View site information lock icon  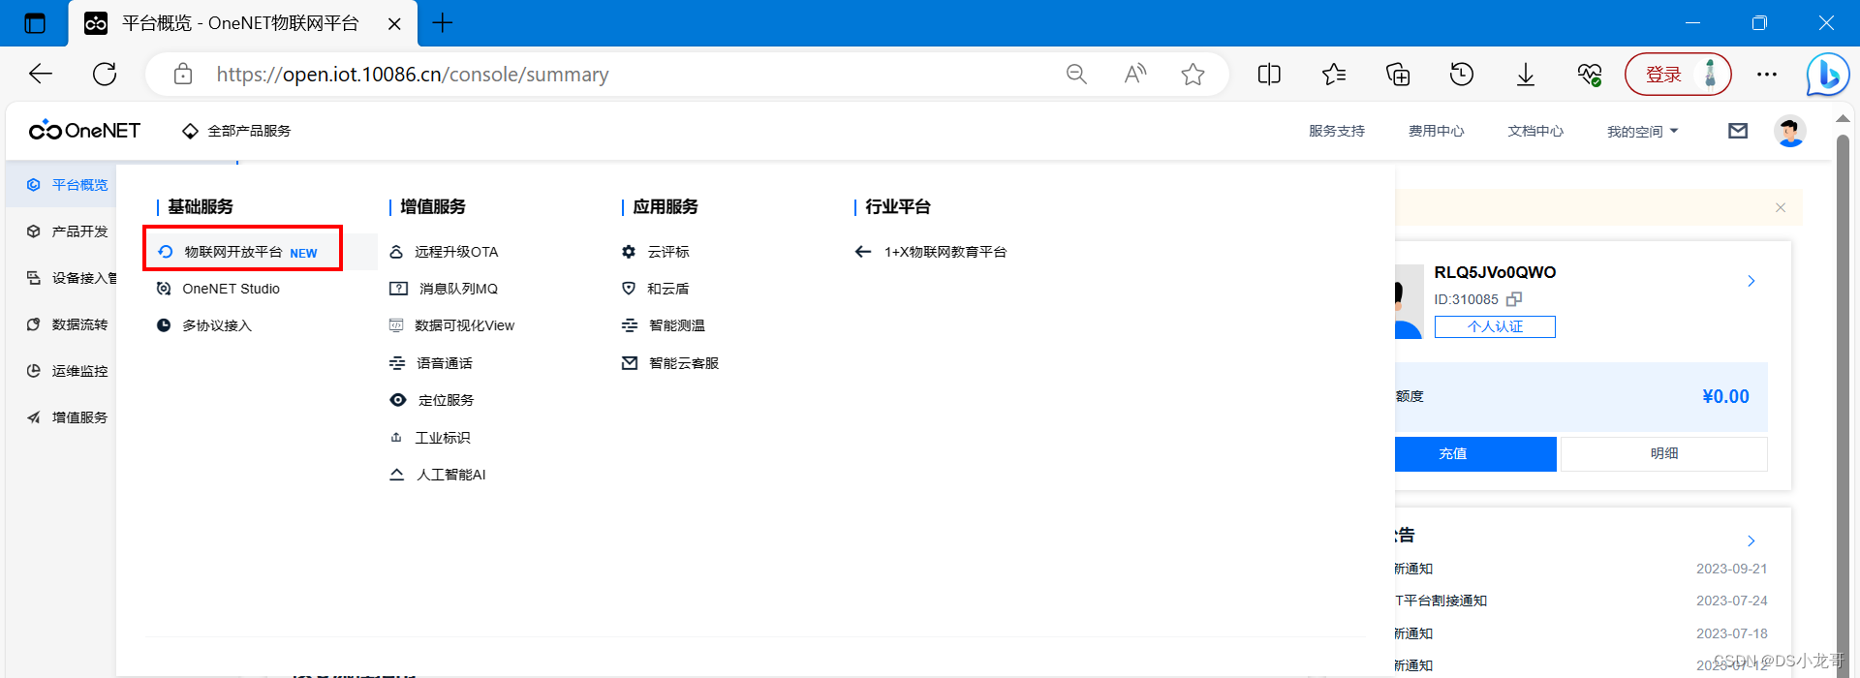coord(183,75)
